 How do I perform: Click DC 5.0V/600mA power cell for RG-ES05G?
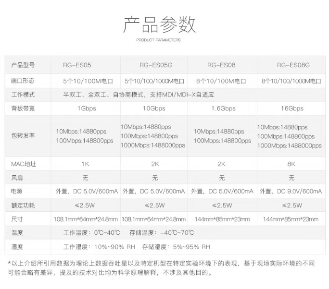(x=153, y=191)
